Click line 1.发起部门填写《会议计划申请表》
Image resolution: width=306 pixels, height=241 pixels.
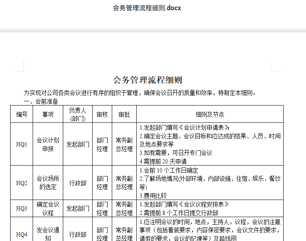coord(184,127)
